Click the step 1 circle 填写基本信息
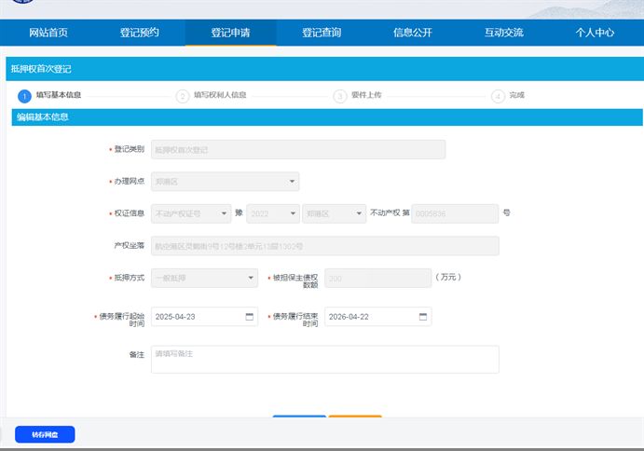 point(24,97)
